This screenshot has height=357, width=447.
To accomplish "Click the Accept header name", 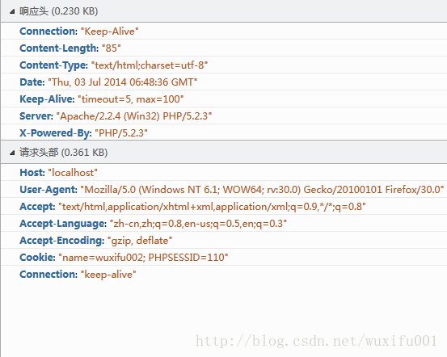I will (37, 207).
